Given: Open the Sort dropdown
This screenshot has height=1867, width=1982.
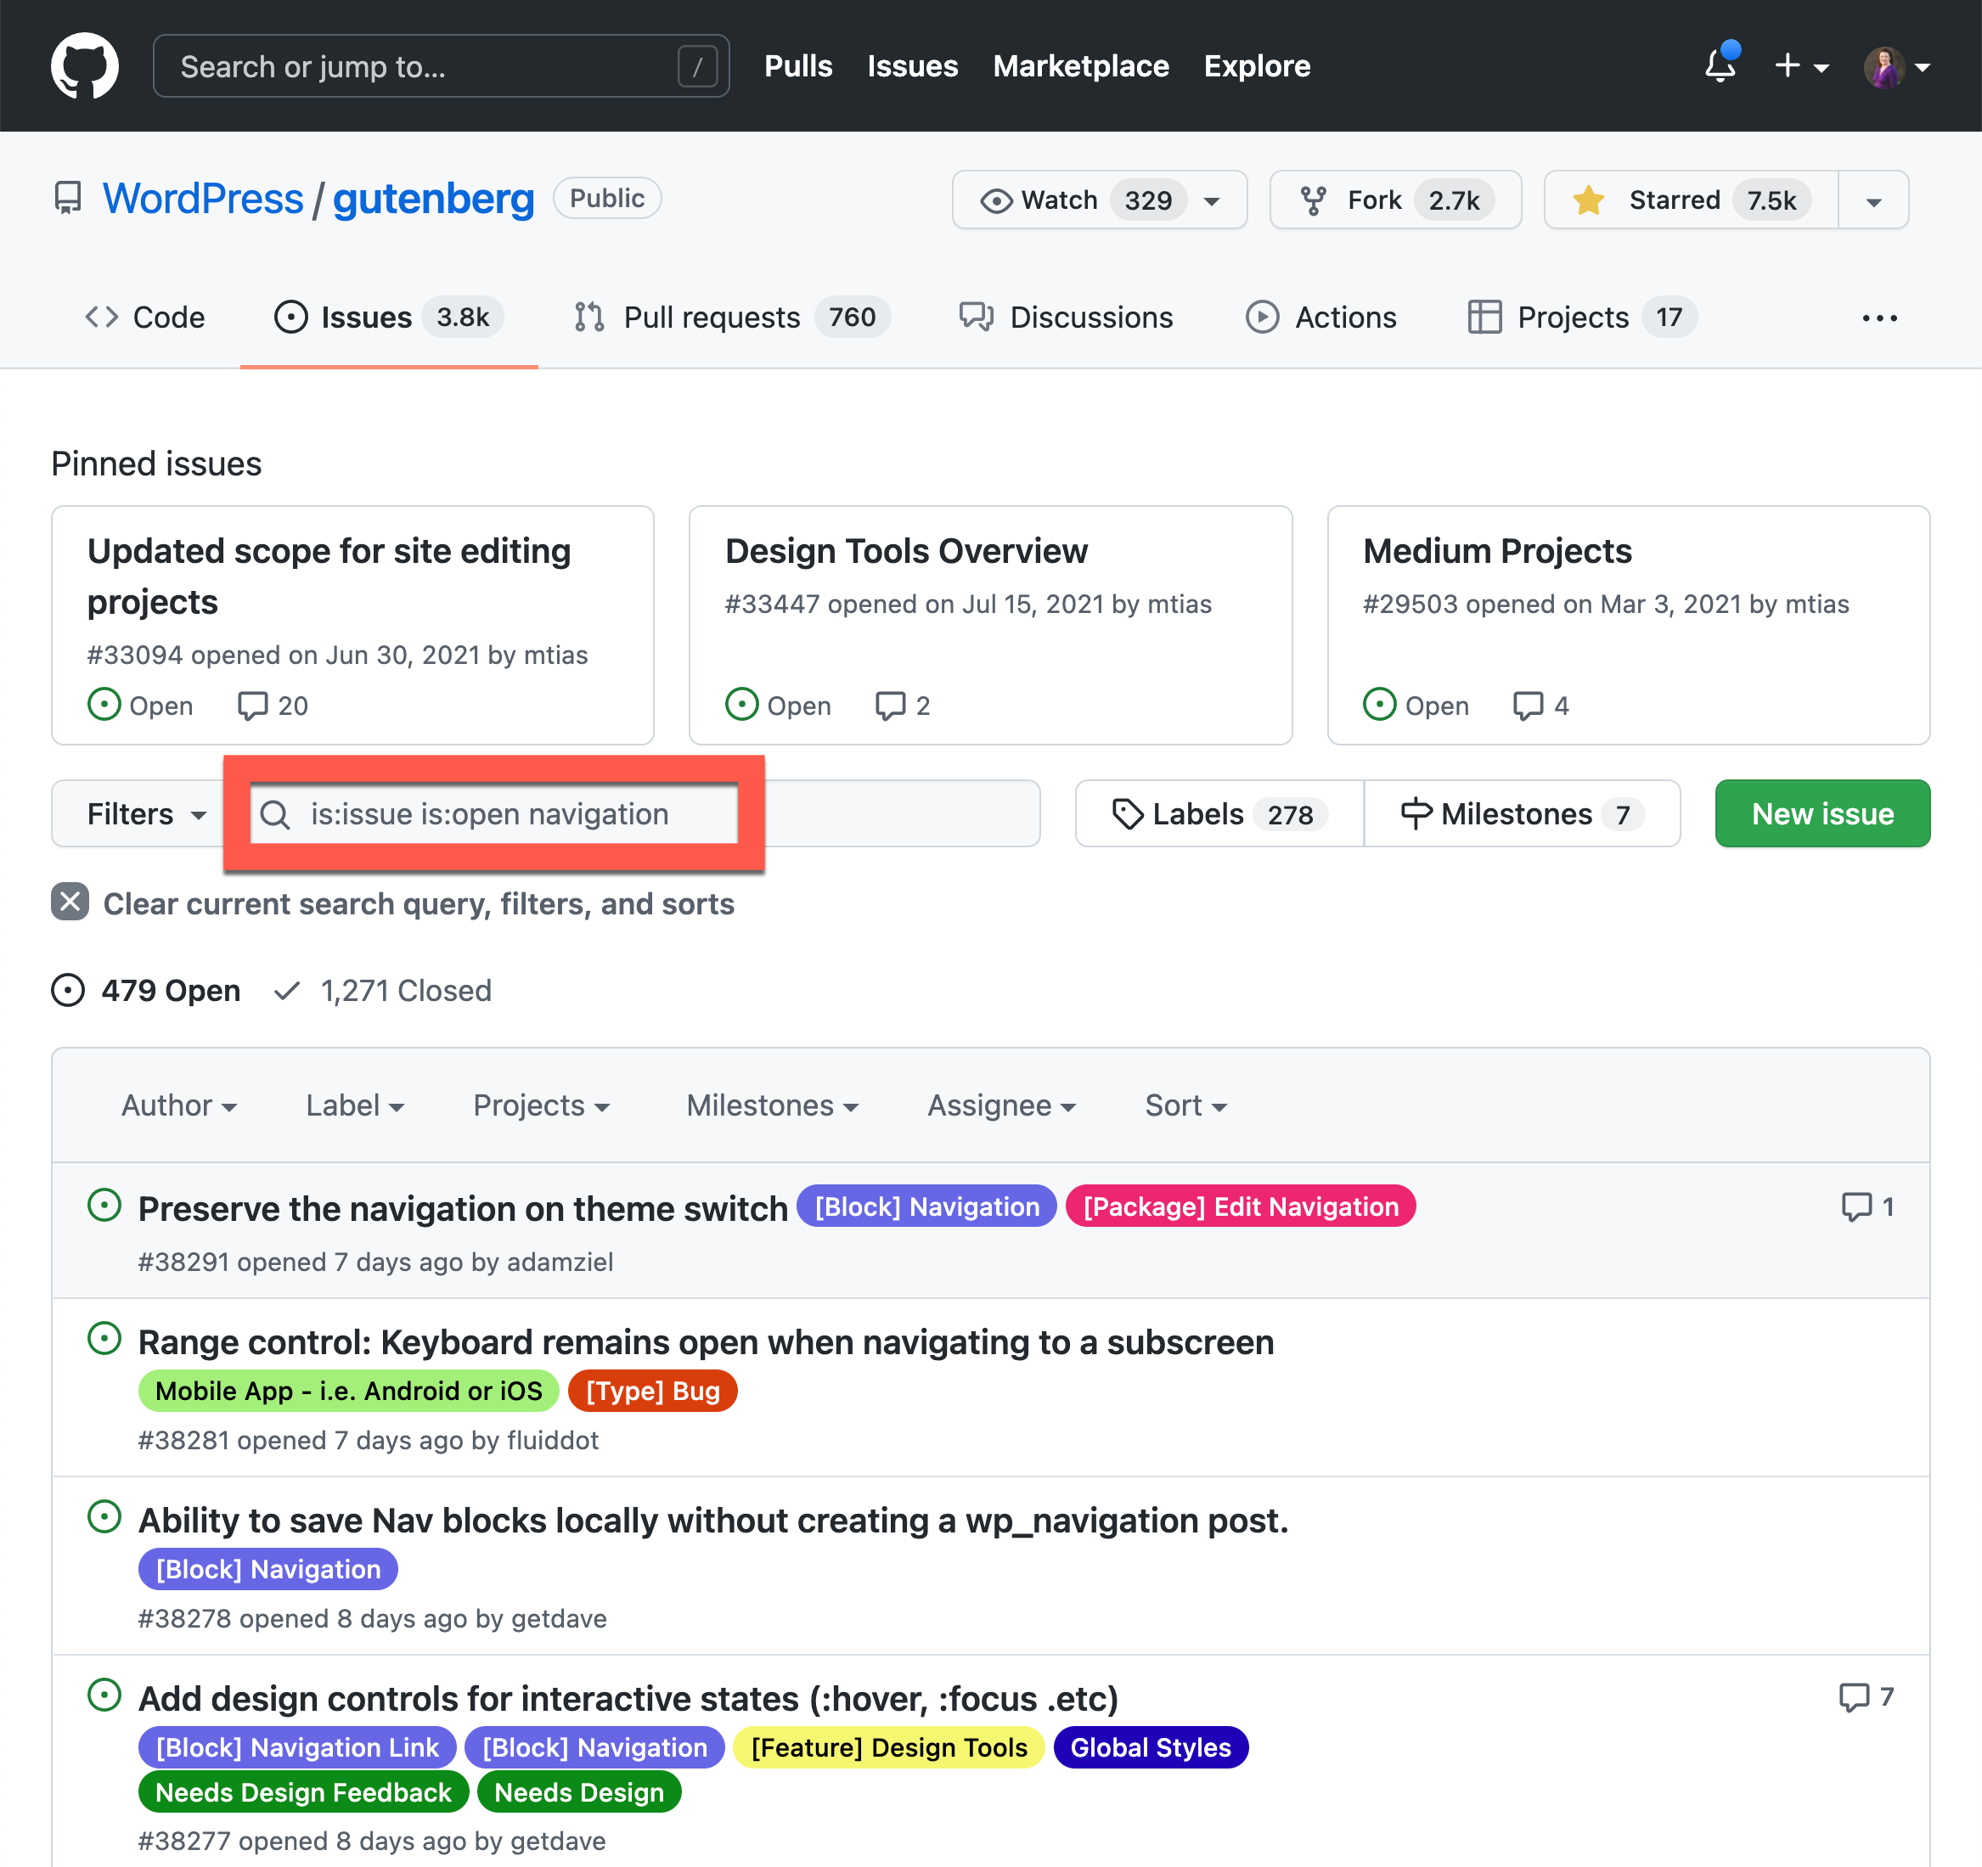Looking at the screenshot, I should (1185, 1105).
